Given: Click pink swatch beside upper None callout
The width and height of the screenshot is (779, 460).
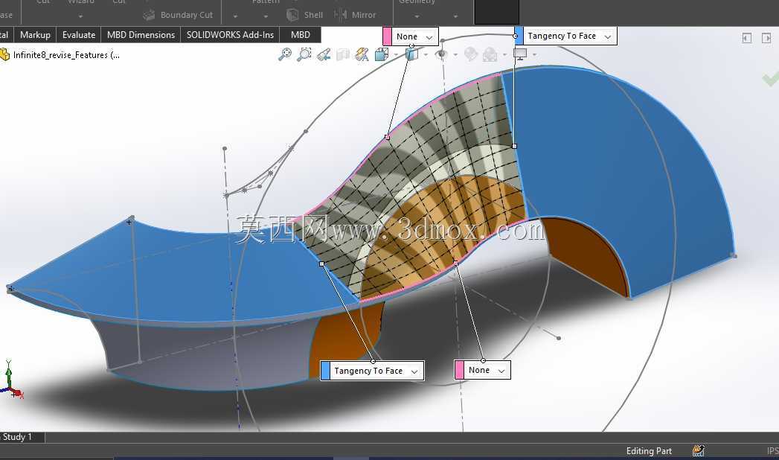Looking at the screenshot, I should pos(387,36).
